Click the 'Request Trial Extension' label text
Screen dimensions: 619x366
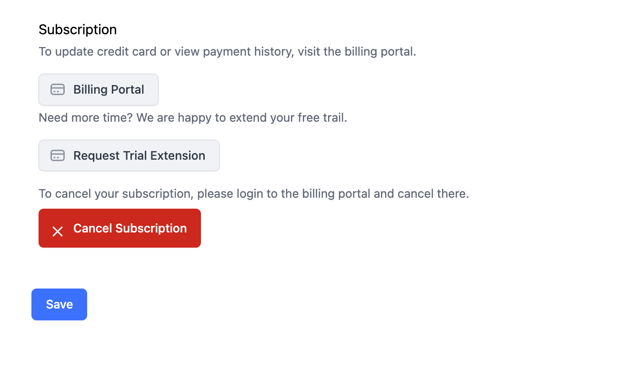139,155
